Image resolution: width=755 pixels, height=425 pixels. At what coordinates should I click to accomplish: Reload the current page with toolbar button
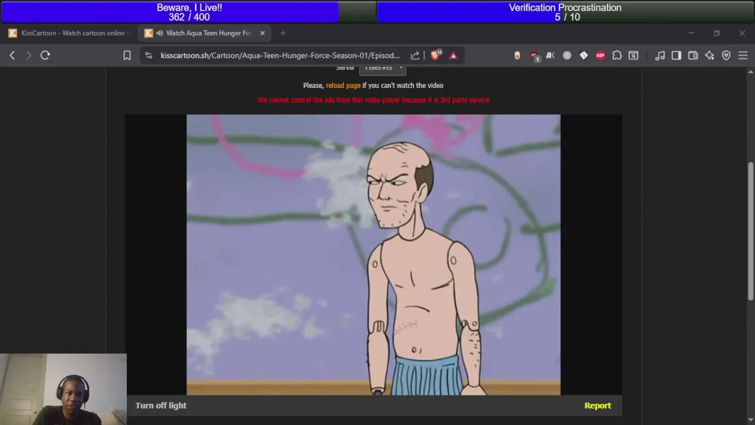tap(45, 55)
